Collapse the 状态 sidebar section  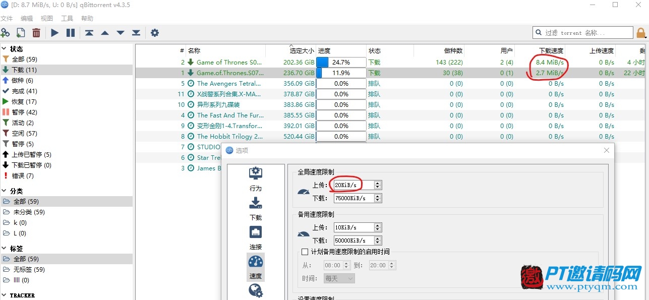(x=5, y=49)
